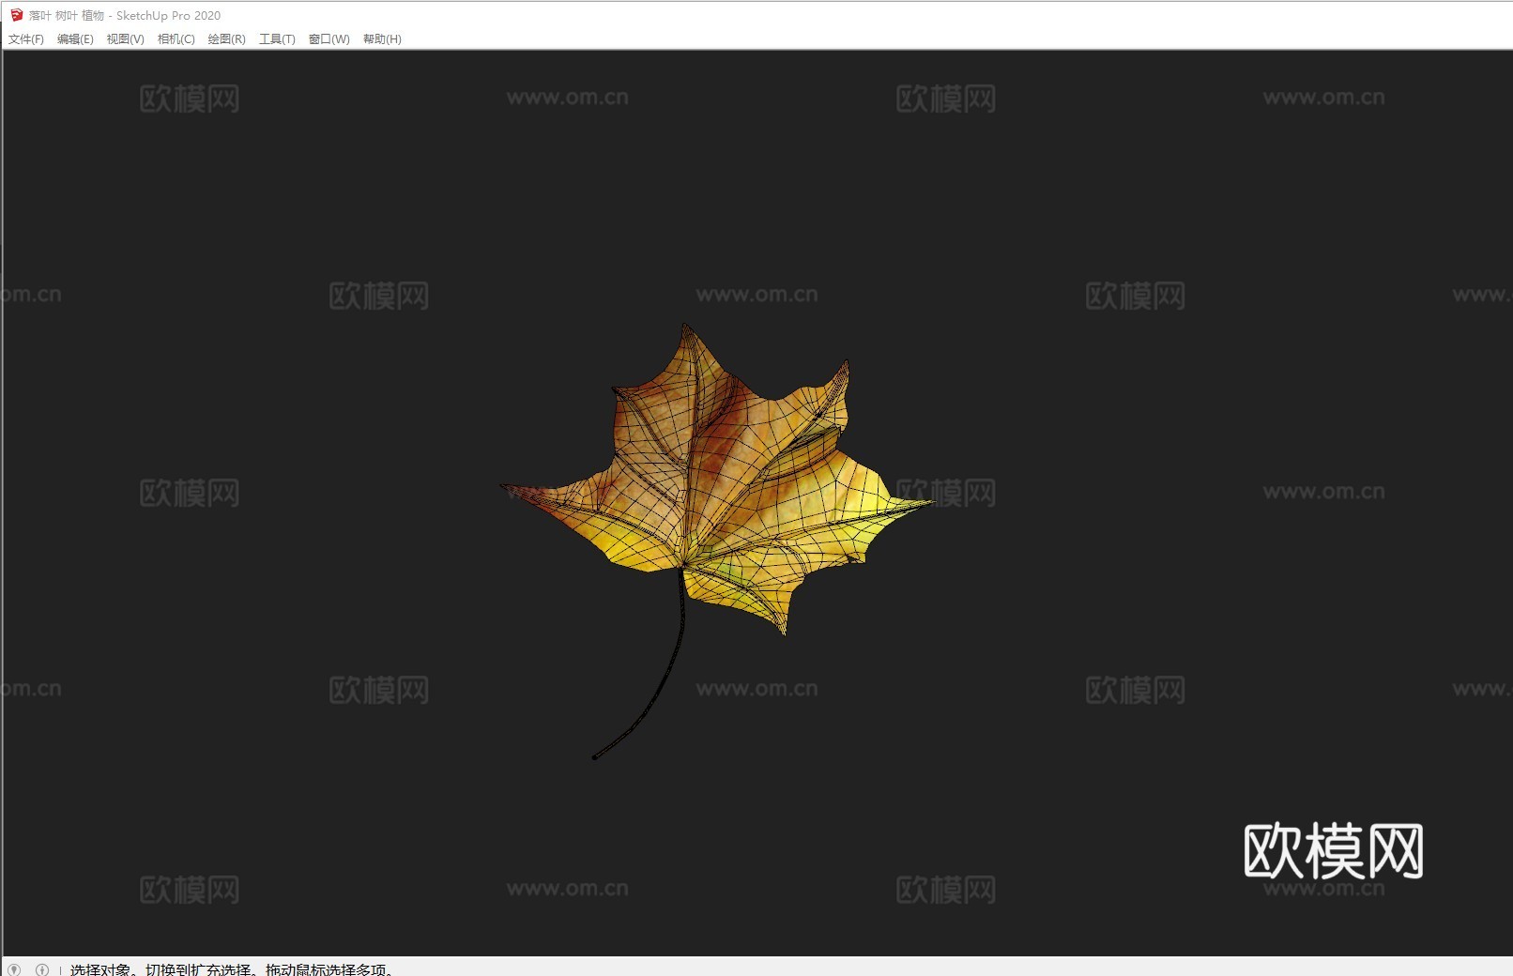Open the 编辑(E) menu
1513x976 pixels.
75,39
